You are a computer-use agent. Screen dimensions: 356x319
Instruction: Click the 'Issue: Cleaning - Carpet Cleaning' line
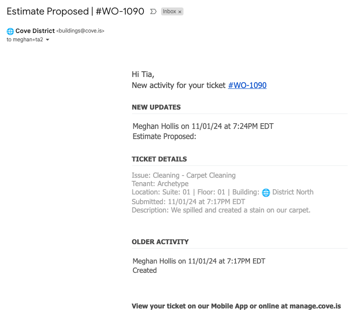[184, 175]
